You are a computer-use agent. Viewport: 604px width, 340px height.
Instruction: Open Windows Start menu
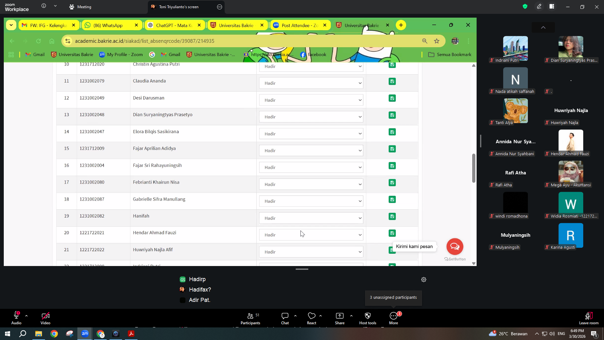click(x=8, y=334)
